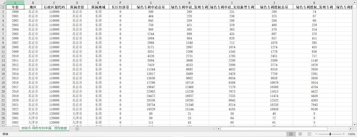Select column B header

pyautogui.click(x=33, y=3)
